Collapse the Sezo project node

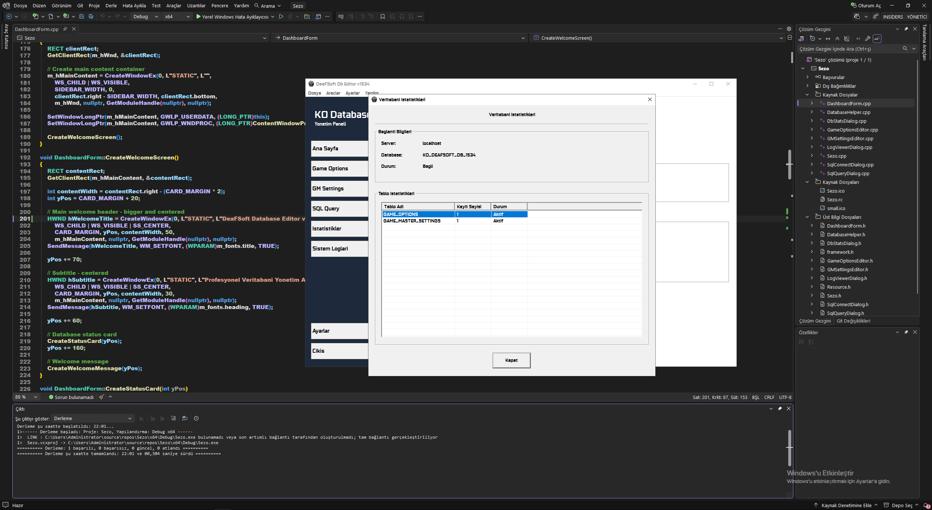pos(803,68)
